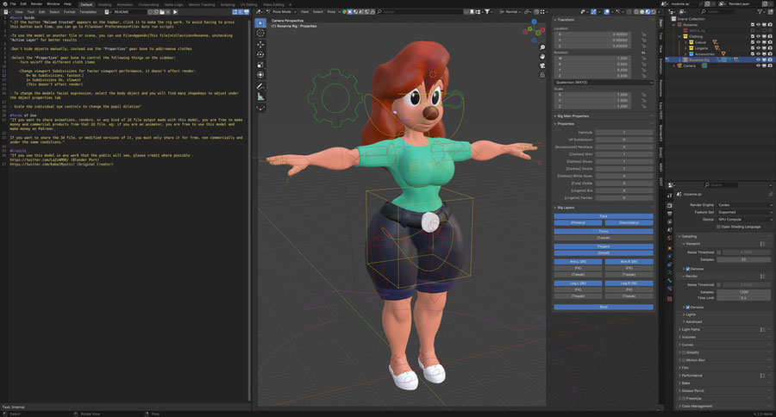Click the pan hand icon in viewport

click(542, 56)
